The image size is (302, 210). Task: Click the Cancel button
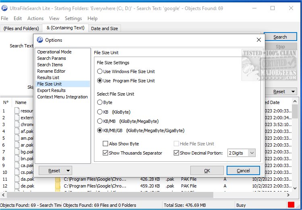click(243, 171)
